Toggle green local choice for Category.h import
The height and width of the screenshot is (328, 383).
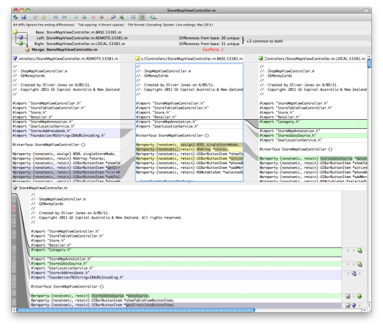359,251
